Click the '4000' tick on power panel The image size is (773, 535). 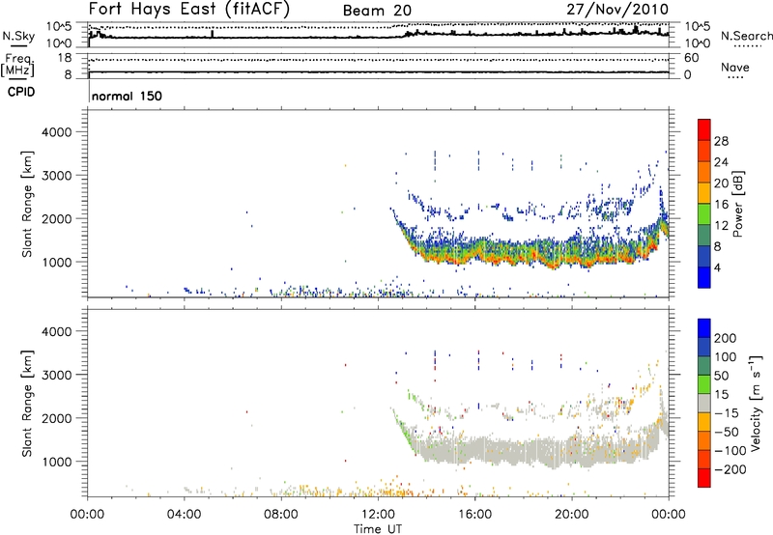56,132
